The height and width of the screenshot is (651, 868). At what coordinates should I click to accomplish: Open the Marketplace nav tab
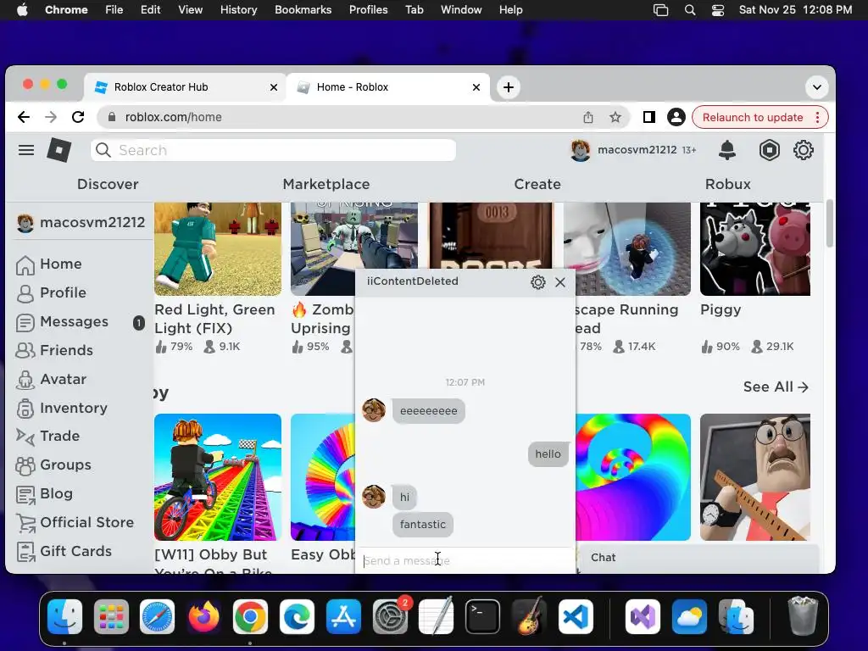326,184
